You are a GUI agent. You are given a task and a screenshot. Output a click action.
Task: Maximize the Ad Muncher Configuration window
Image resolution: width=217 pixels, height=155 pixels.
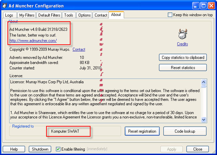pyautogui.click(x=203, y=6)
